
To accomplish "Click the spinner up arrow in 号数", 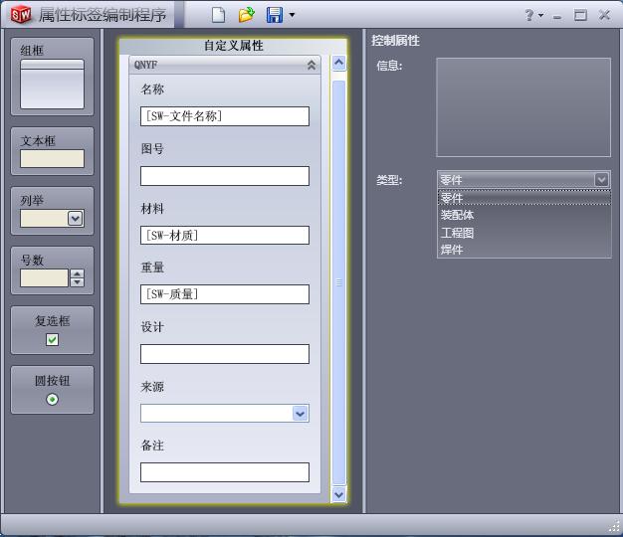I will pos(77,273).
